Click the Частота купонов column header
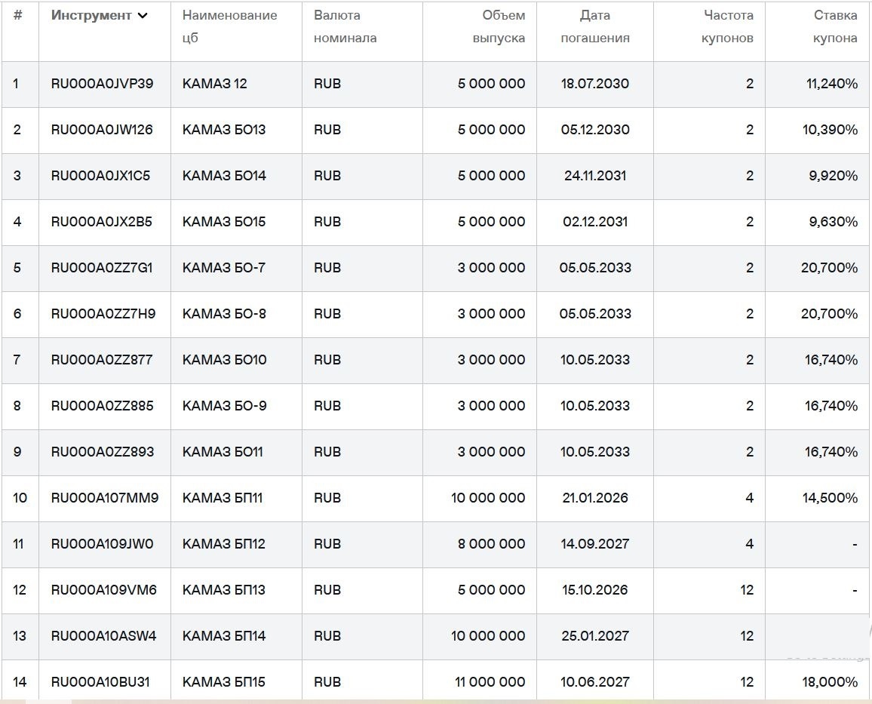This screenshot has height=704, width=872. (x=727, y=26)
